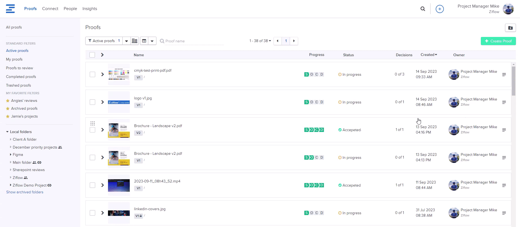Open the Active proofs filter dropdown arrow

pyautogui.click(x=126, y=41)
